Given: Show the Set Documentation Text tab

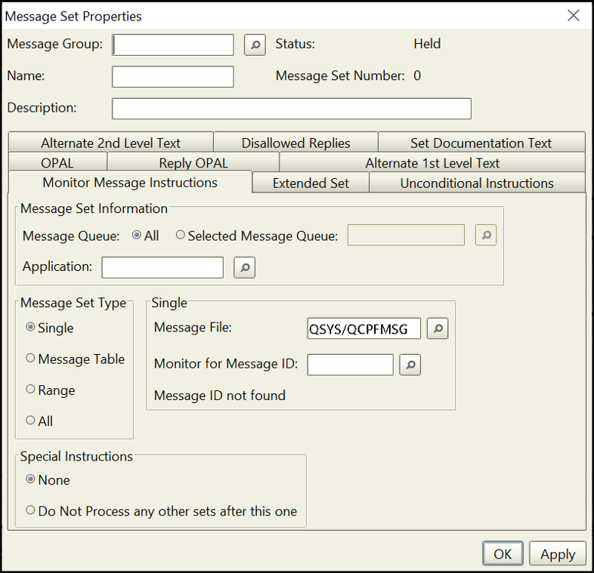Looking at the screenshot, I should coord(481,143).
